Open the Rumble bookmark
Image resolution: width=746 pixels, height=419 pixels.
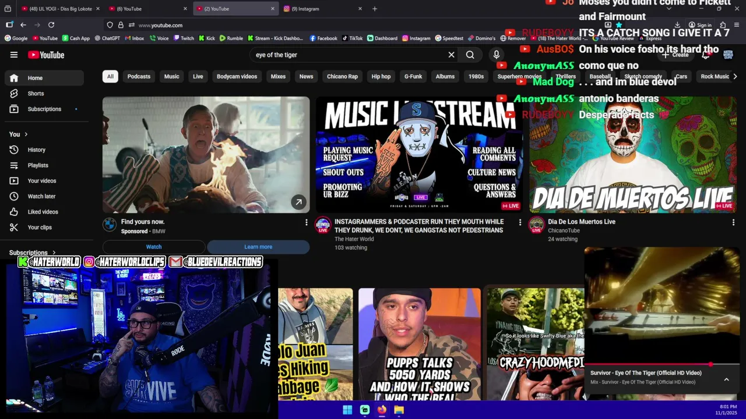pos(231,38)
